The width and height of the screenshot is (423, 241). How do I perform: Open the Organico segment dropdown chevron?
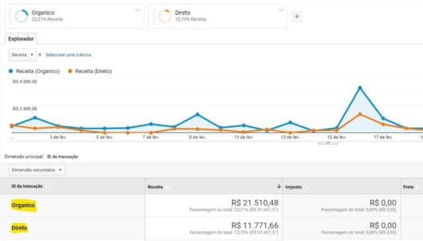pyautogui.click(x=138, y=11)
